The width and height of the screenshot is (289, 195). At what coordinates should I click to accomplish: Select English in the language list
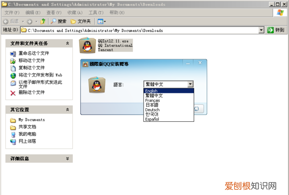point(169,91)
